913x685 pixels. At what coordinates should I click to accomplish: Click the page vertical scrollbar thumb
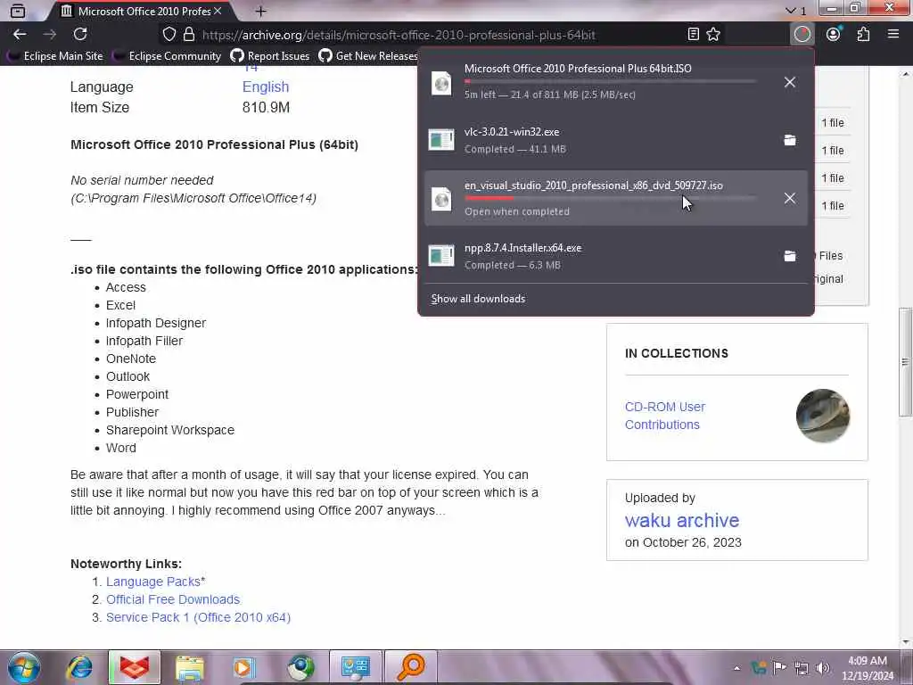(x=905, y=362)
